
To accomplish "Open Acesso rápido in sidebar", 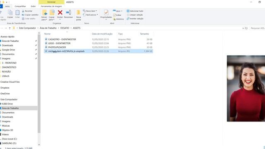I will click(x=7, y=37).
